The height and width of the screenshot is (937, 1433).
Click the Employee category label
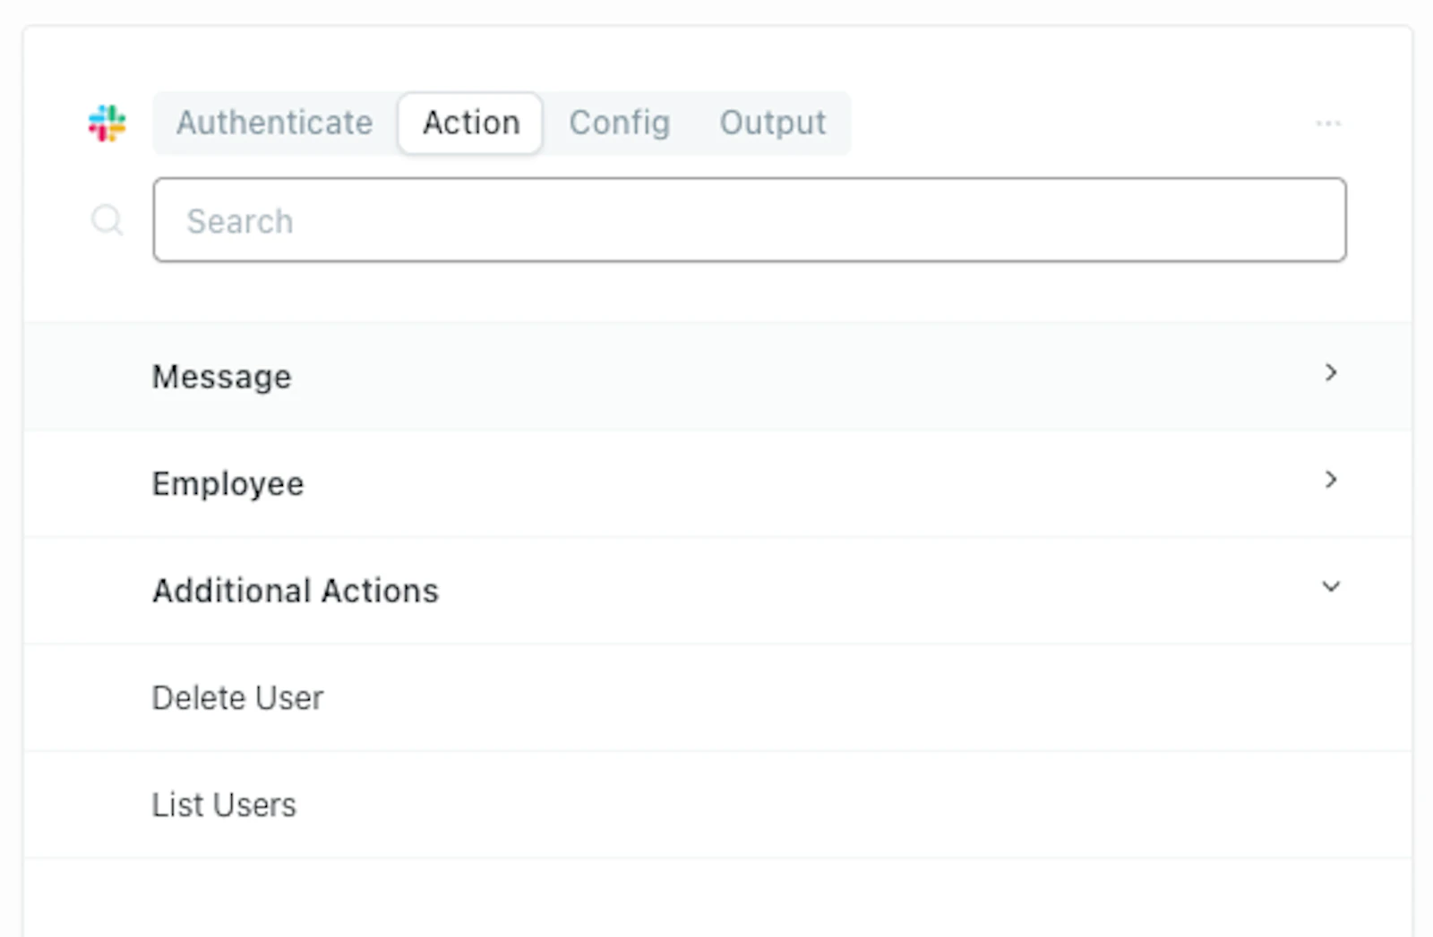coord(228,483)
